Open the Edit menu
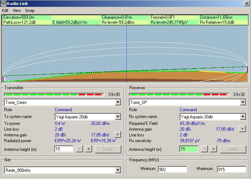This screenshot has width=251, height=179. point(5,10)
